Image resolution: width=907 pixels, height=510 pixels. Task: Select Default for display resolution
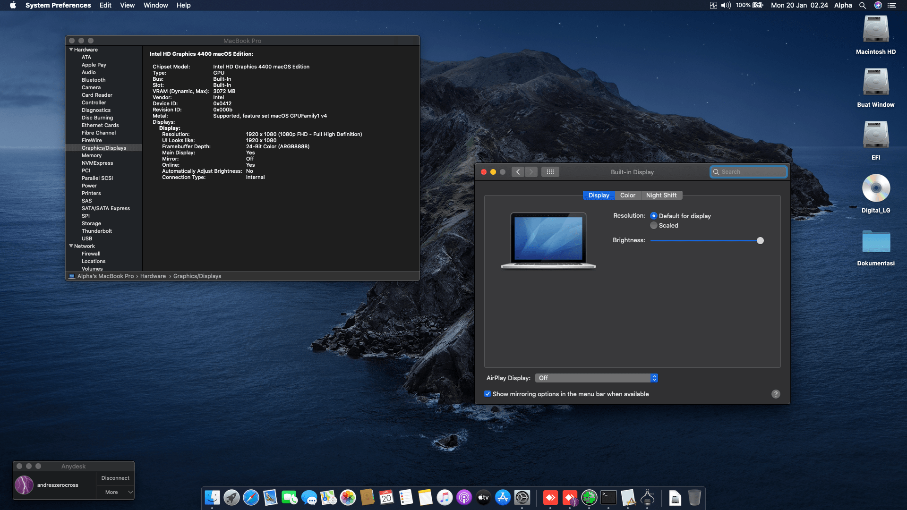(x=654, y=216)
